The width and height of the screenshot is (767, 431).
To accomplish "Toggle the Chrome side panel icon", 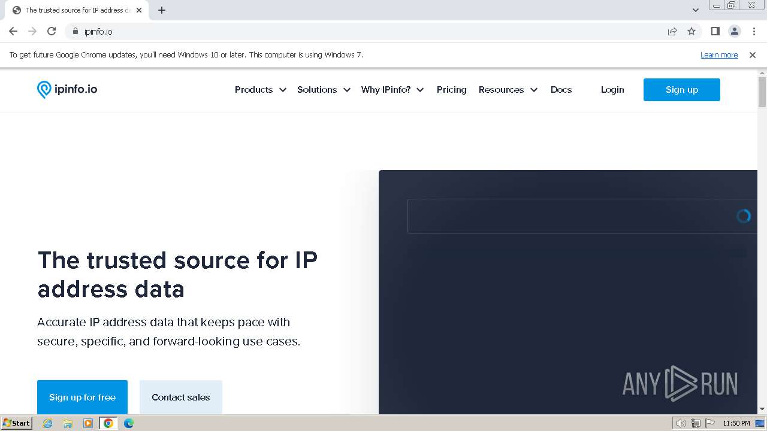I will [715, 32].
